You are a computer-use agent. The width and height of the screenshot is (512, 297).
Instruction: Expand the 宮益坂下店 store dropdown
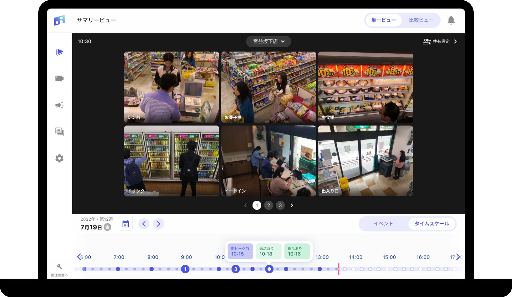268,41
